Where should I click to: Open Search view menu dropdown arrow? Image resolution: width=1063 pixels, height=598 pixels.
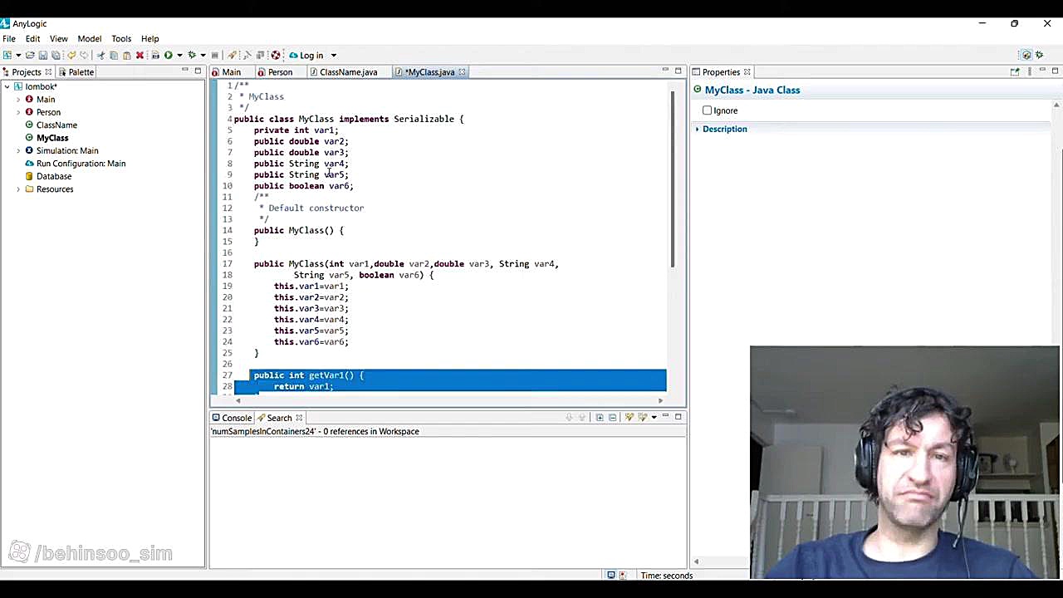tap(654, 418)
